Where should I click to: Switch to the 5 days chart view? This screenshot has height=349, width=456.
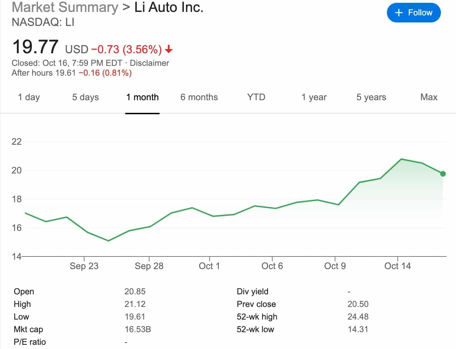point(85,97)
